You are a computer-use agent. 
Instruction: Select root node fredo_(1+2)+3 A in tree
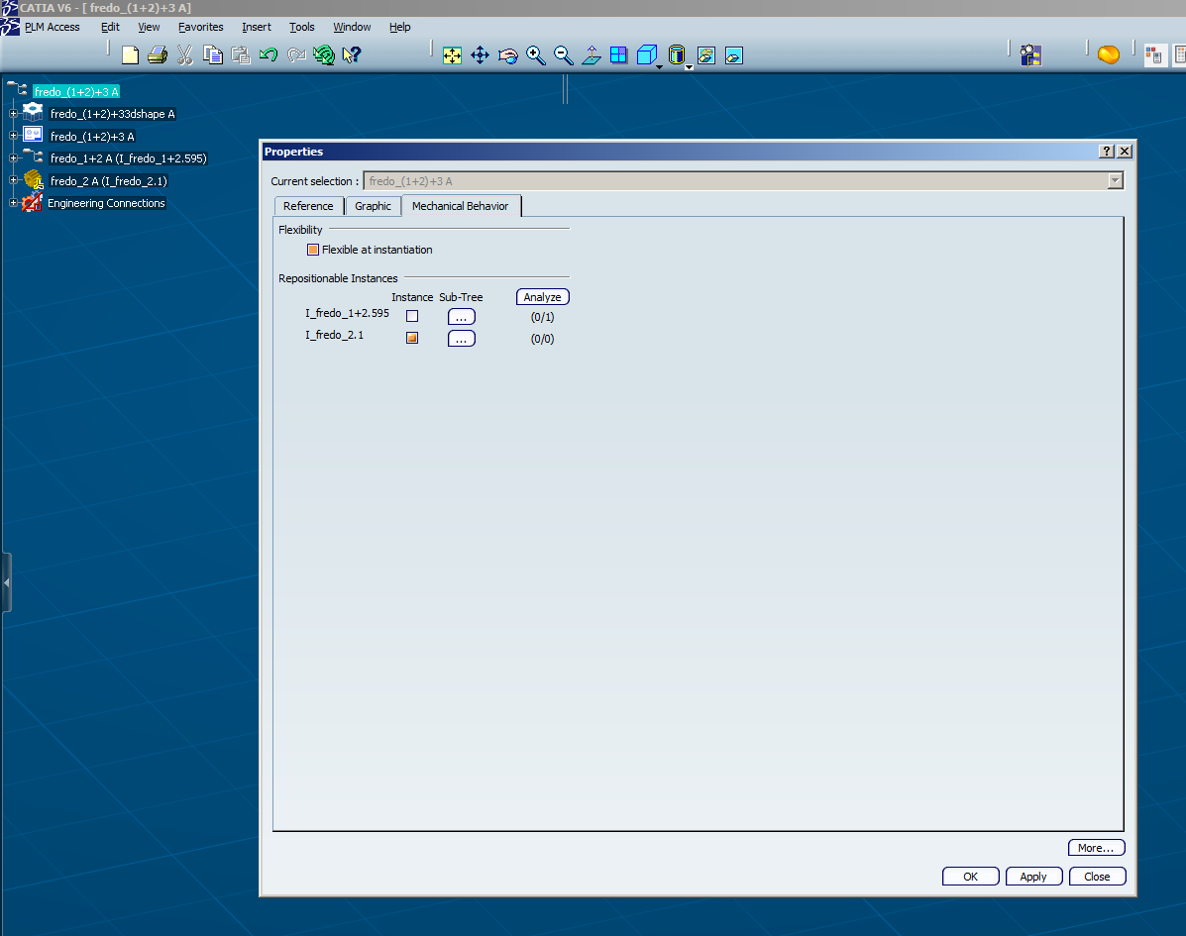point(76,91)
